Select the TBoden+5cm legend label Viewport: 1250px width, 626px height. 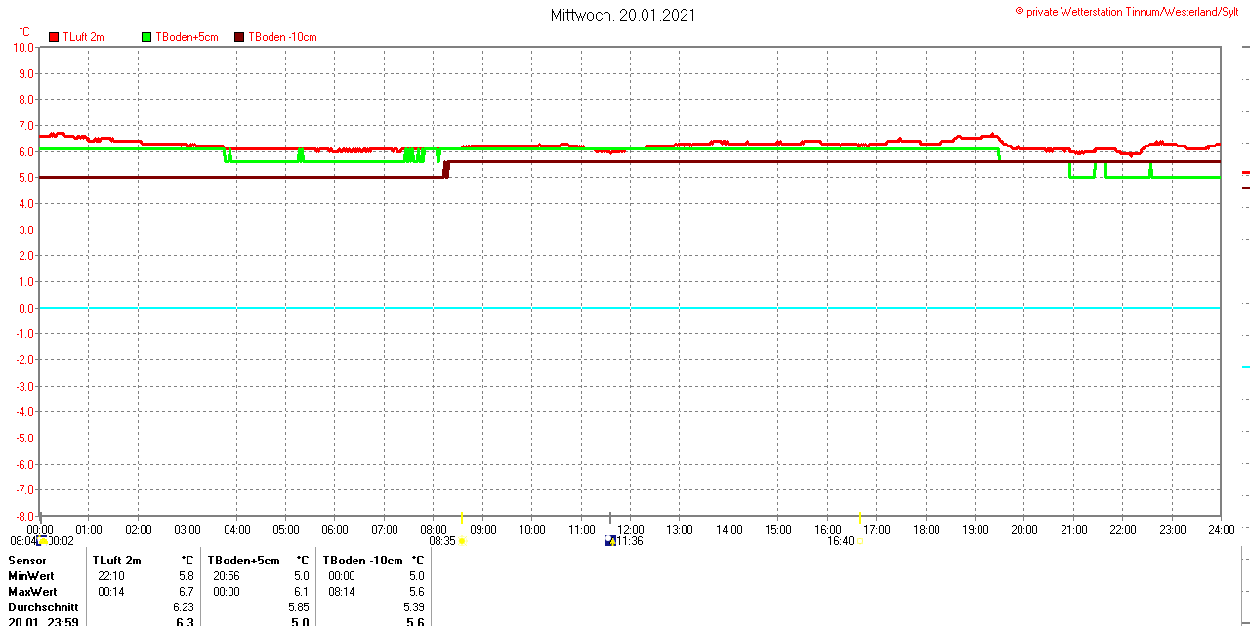pyautogui.click(x=187, y=37)
